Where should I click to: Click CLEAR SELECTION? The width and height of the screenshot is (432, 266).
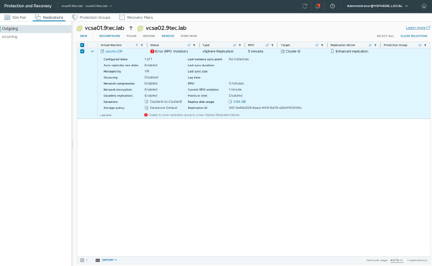pyautogui.click(x=414, y=36)
